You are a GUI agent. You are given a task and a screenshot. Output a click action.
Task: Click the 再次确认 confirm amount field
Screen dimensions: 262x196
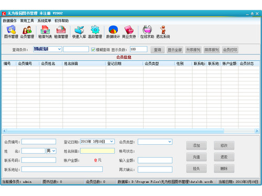[155, 169]
